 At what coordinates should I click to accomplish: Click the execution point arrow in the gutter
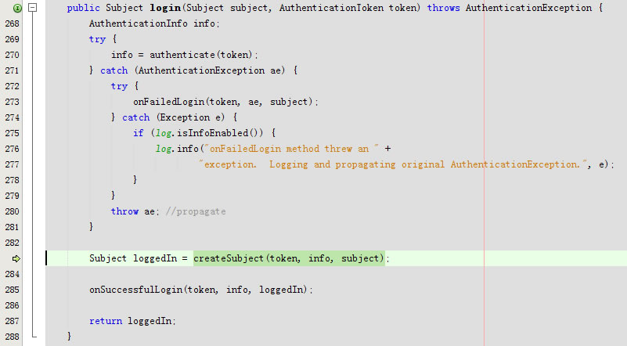pyautogui.click(x=16, y=259)
